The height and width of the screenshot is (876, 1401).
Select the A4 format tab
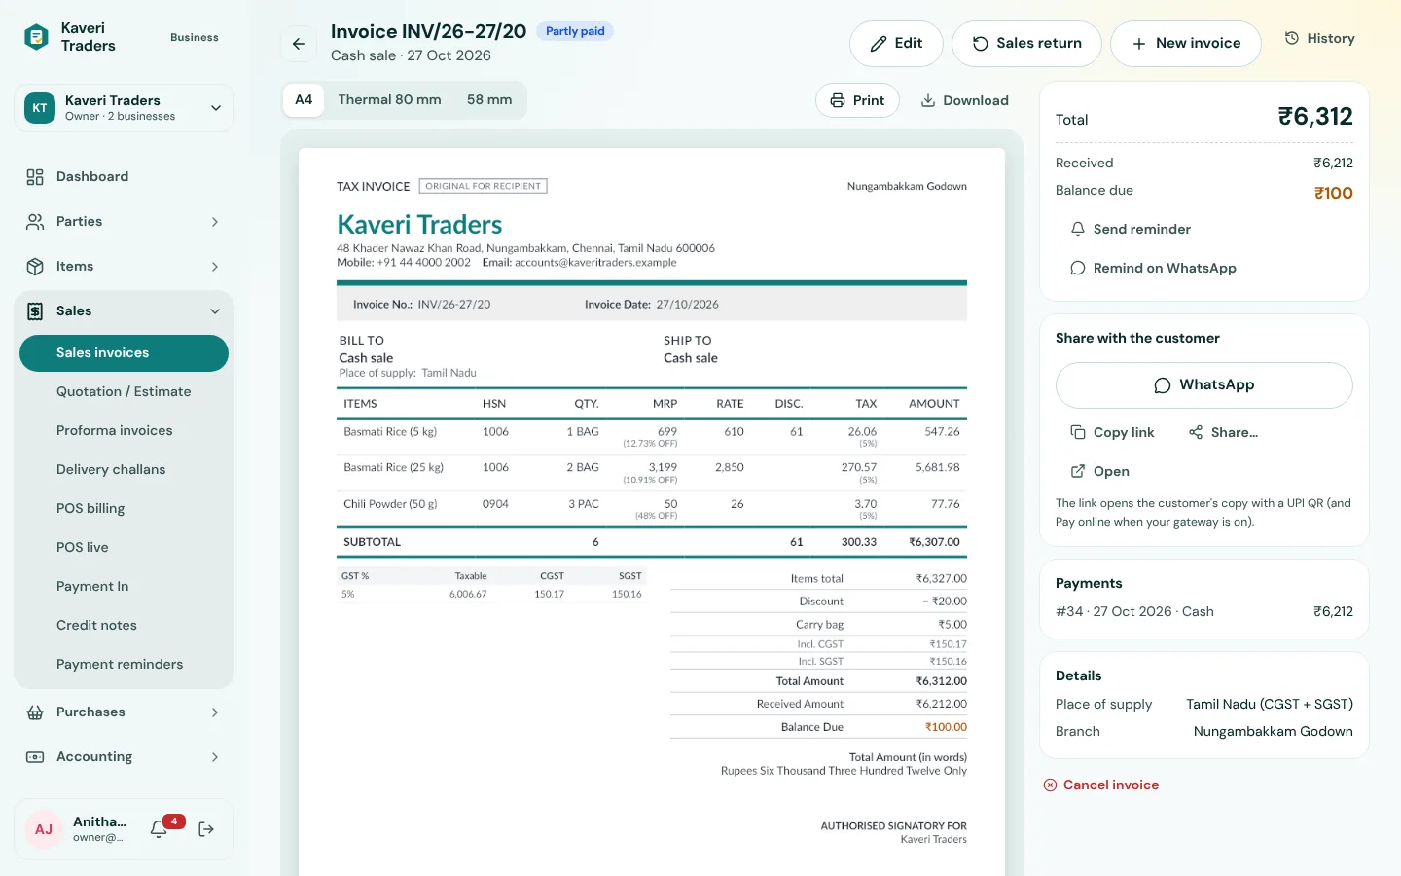304,99
